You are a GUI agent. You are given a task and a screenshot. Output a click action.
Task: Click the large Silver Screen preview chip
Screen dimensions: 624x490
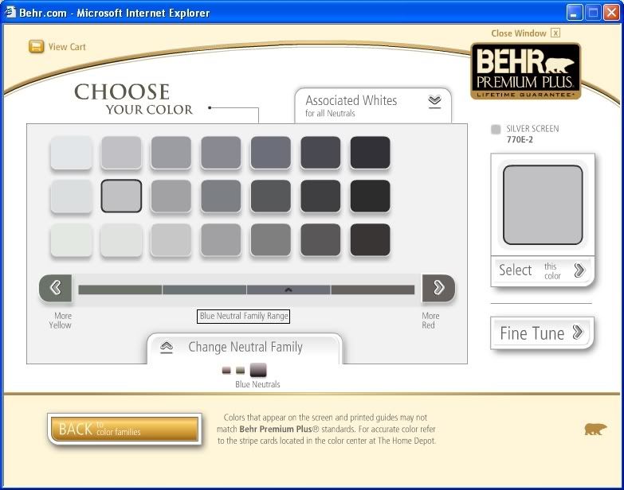[x=542, y=205]
